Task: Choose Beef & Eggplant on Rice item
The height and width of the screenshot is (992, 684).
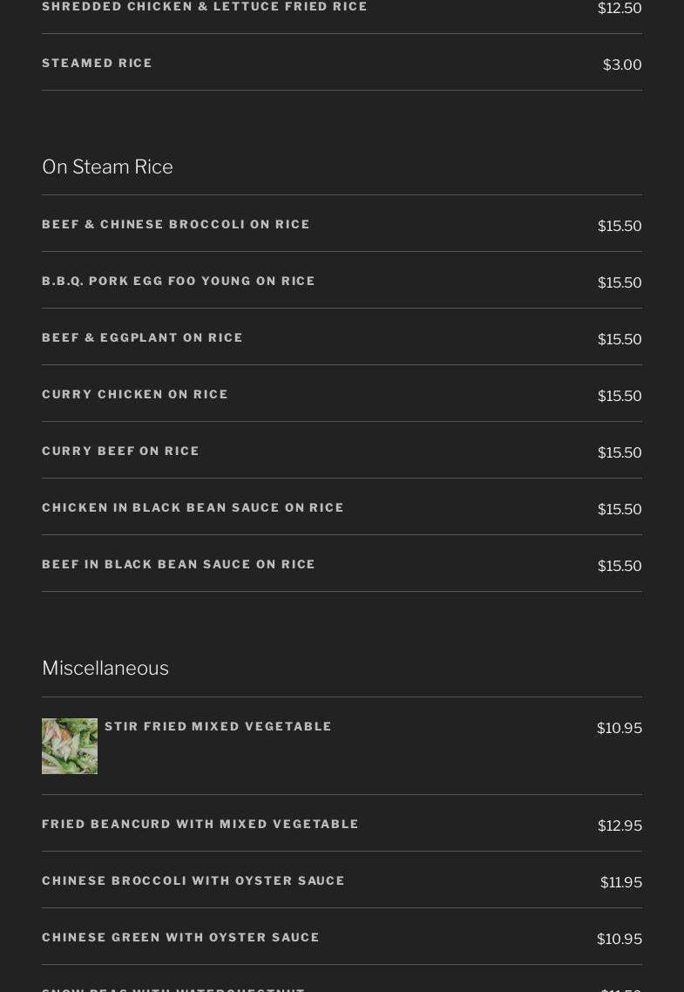Action: tap(143, 338)
